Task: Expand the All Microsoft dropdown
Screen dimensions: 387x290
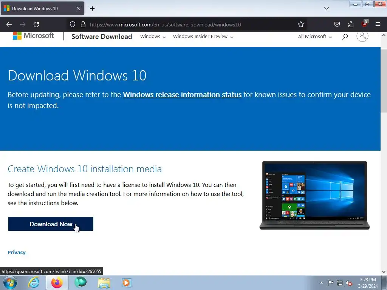Action: coord(315,37)
